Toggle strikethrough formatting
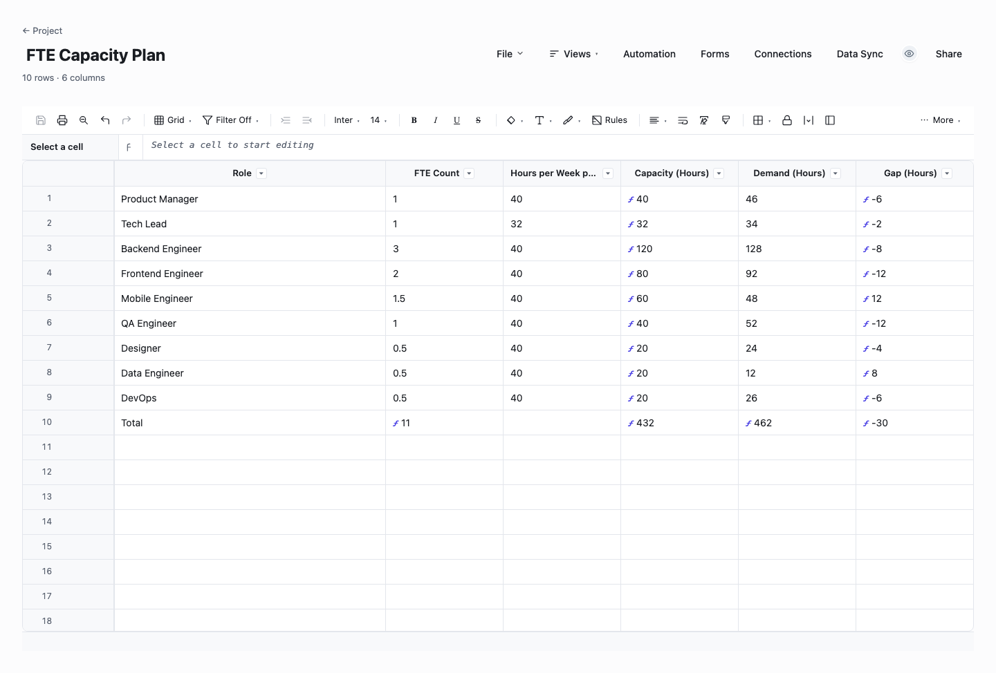This screenshot has height=673, width=996. click(479, 120)
